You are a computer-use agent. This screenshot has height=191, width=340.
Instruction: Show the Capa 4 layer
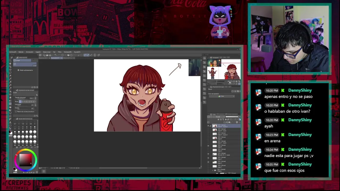[x=208, y=150]
